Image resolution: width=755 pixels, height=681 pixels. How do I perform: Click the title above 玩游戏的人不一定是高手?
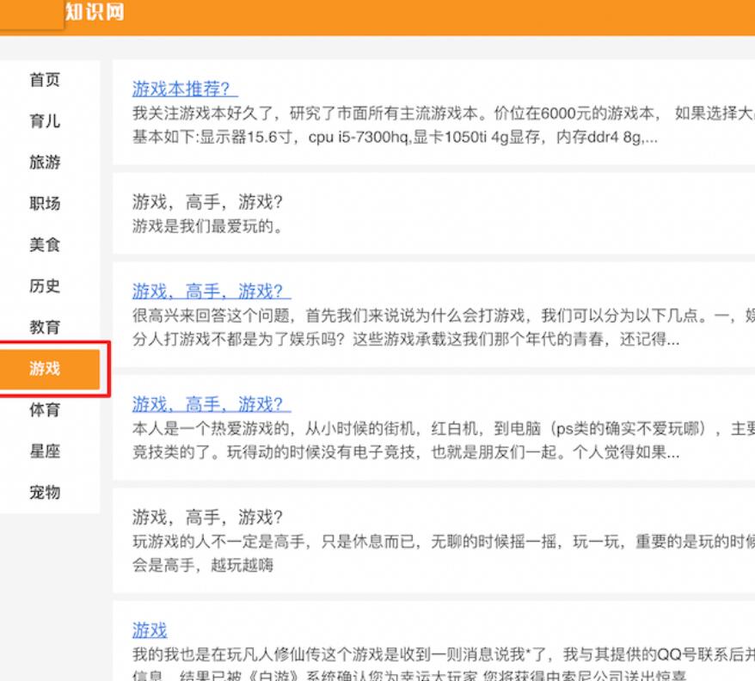pos(207,518)
